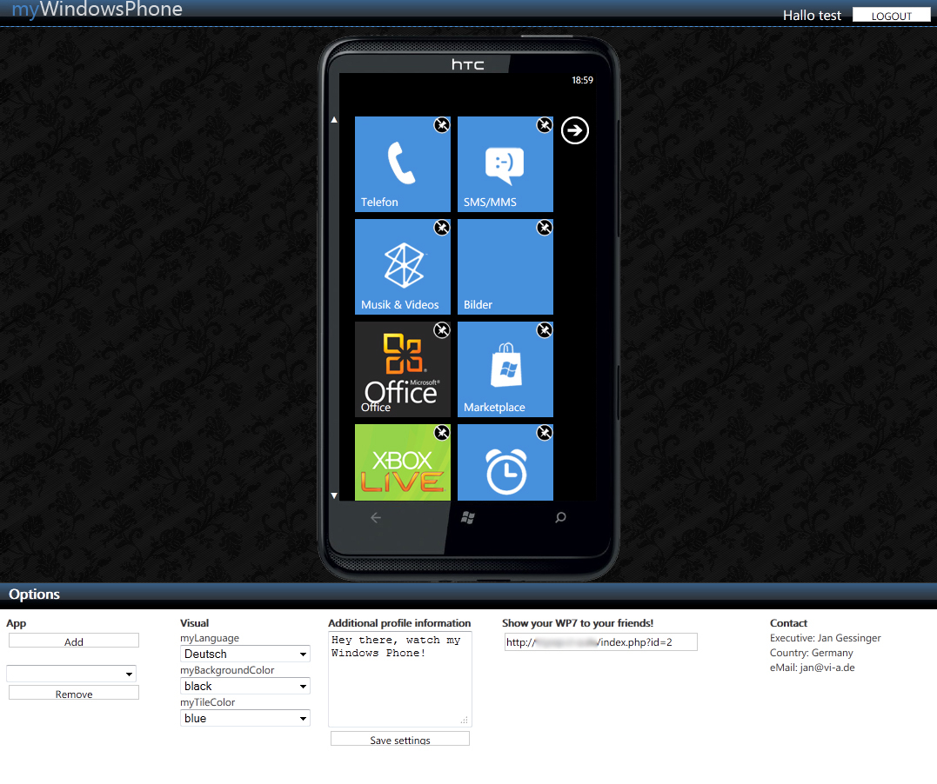
Task: Tap the phone's Windows start button
Action: (468, 518)
